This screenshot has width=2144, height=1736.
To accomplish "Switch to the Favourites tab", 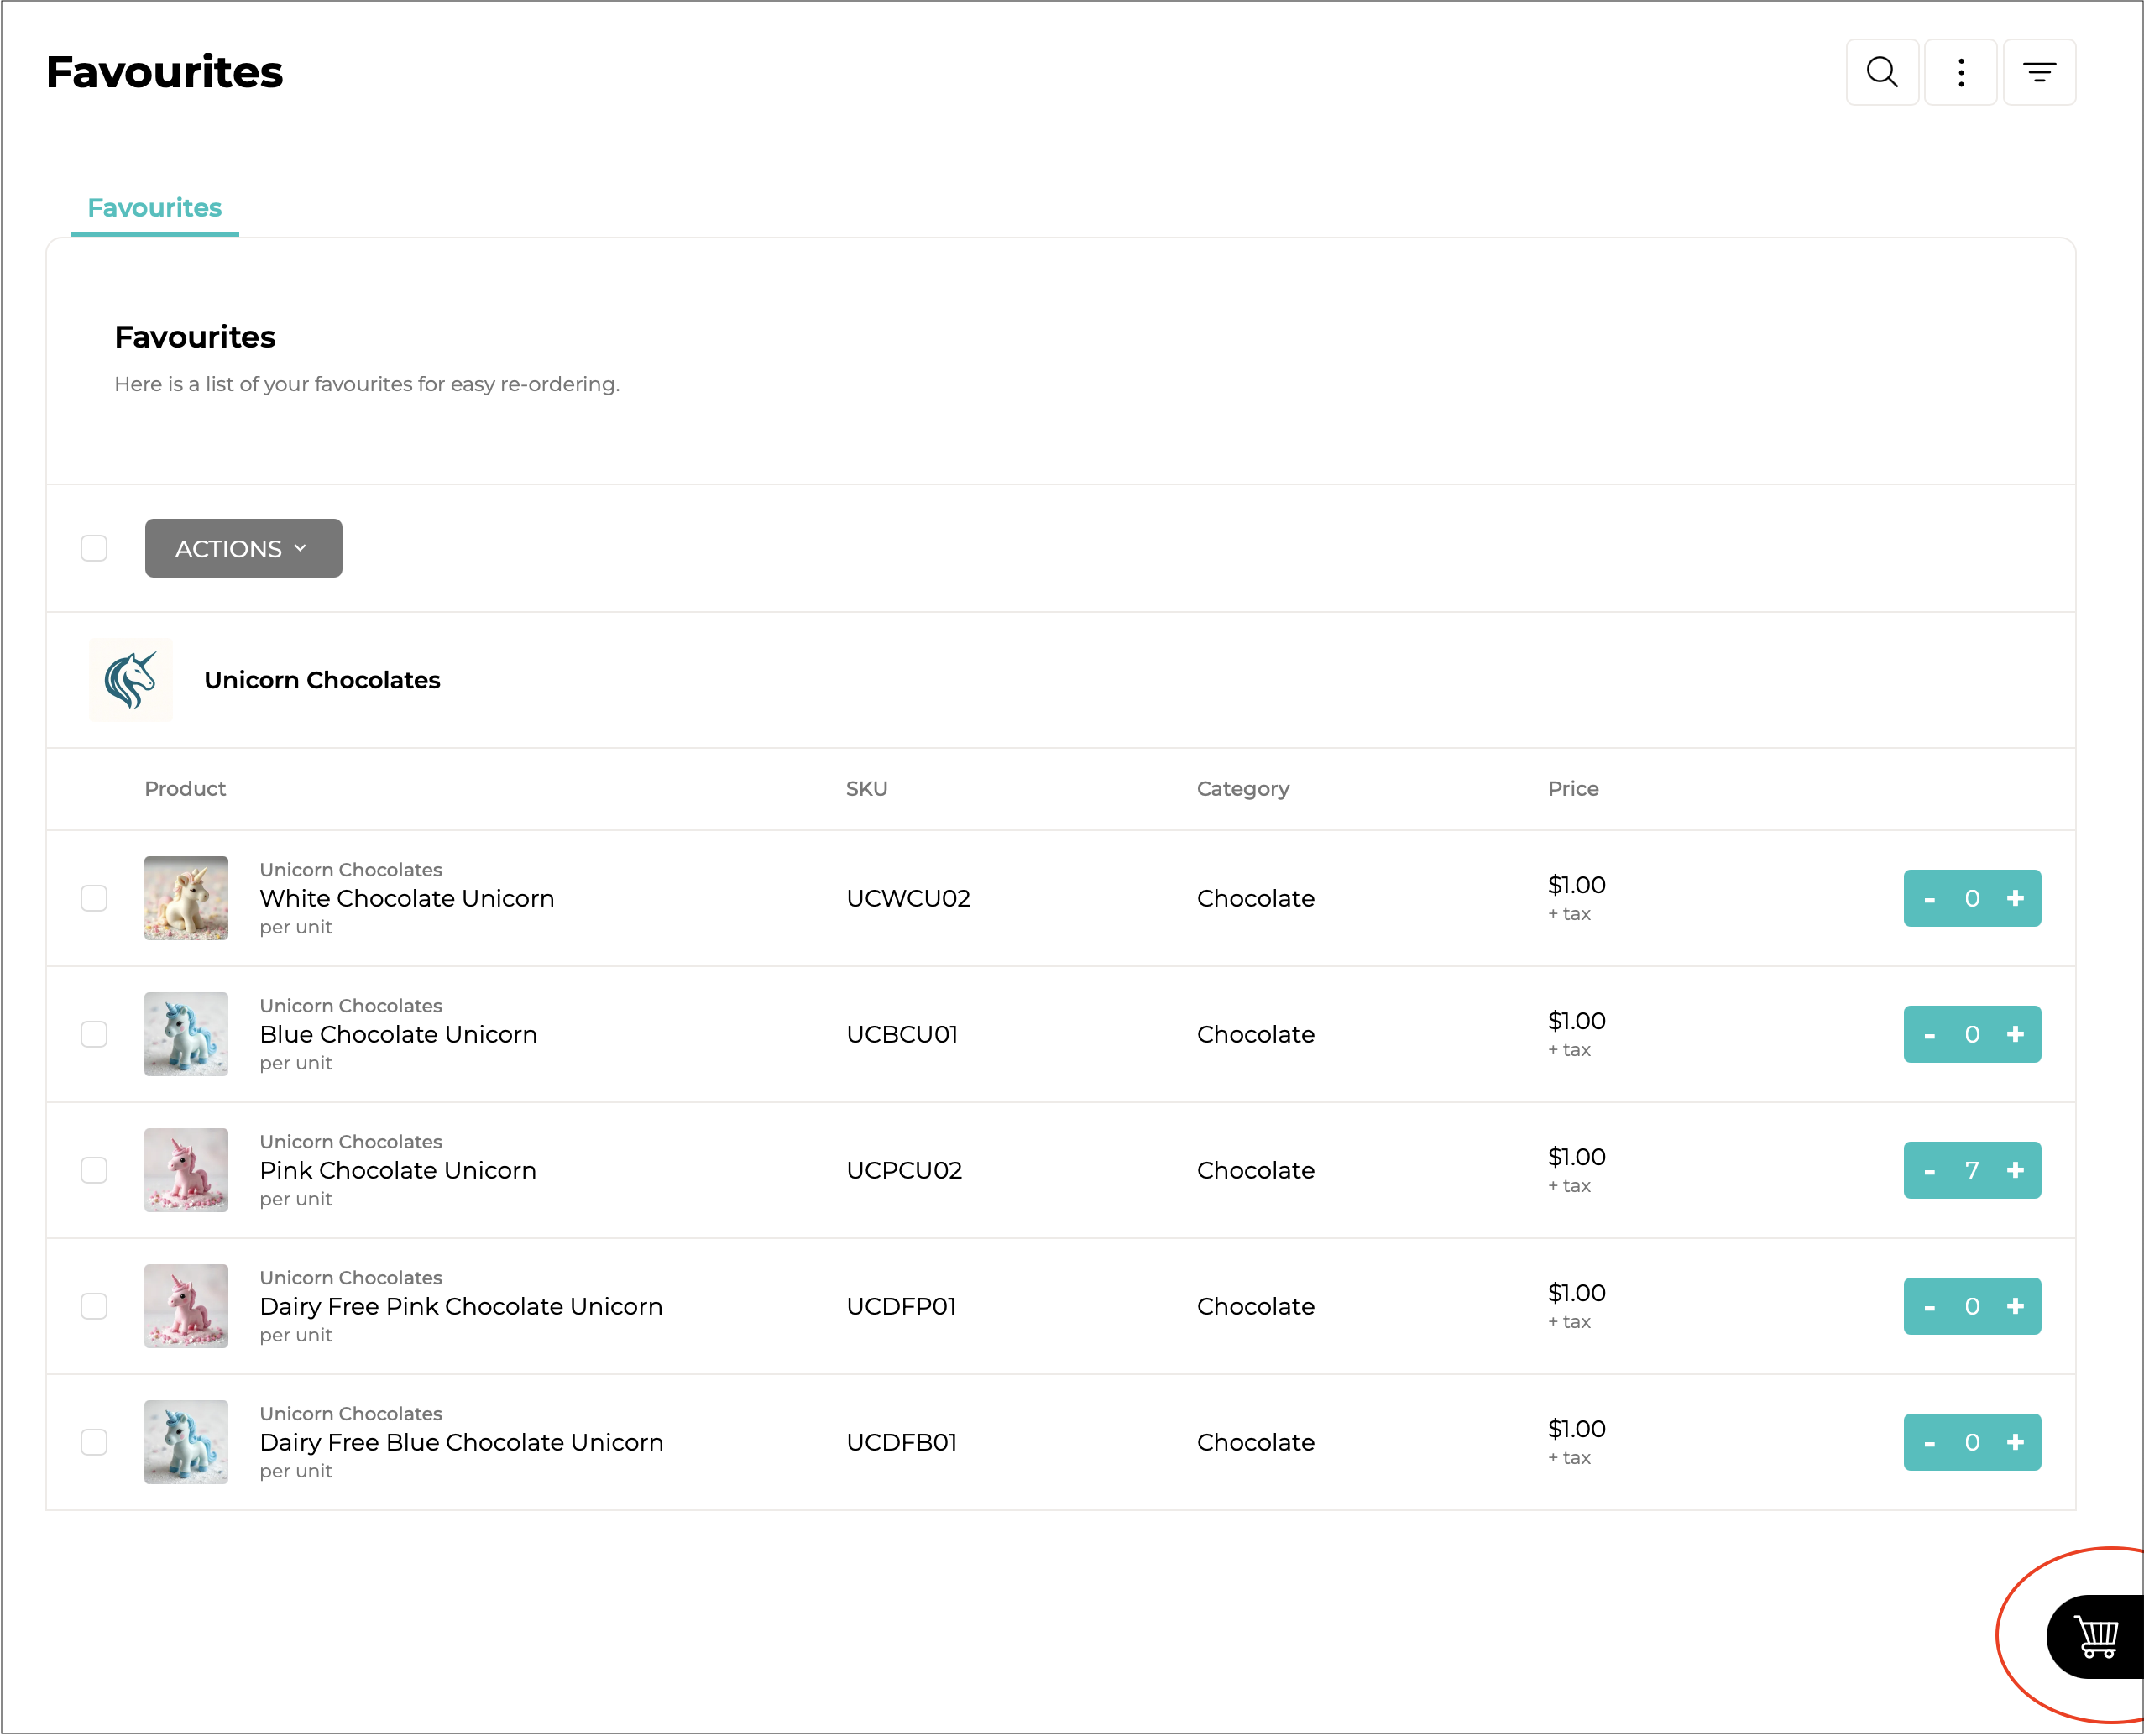I will (154, 208).
